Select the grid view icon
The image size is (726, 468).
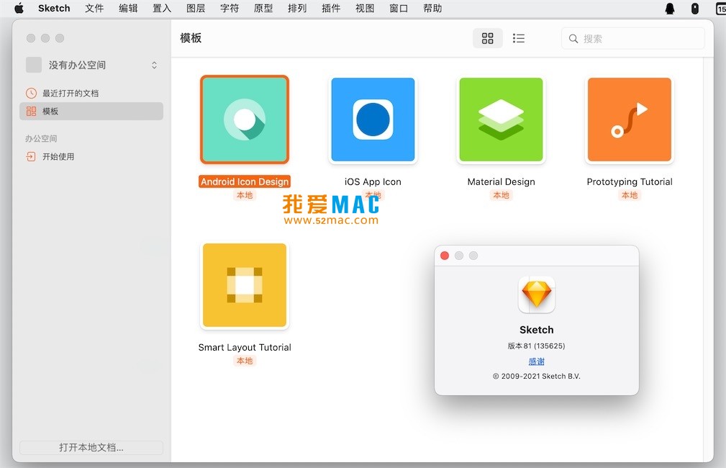click(x=488, y=38)
